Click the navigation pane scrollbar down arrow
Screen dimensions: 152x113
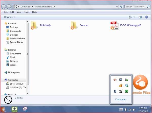tap(28, 93)
